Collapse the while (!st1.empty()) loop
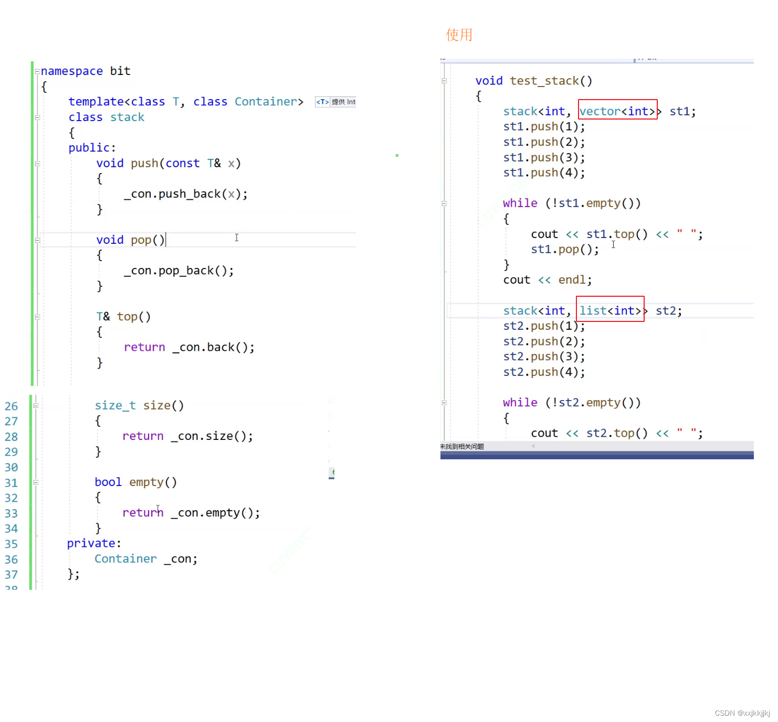Screen dimensions: 778x722 [x=444, y=203]
